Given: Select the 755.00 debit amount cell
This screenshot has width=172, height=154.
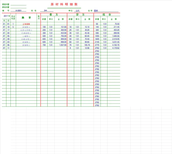Looking at the screenshot, I should 61,36.
